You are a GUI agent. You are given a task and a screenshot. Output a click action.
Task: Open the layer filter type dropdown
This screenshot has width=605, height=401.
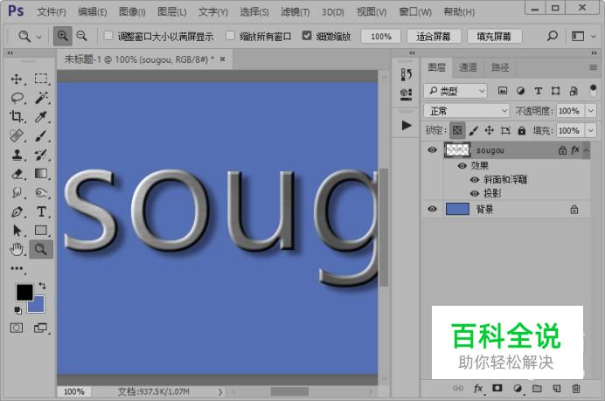pos(455,91)
